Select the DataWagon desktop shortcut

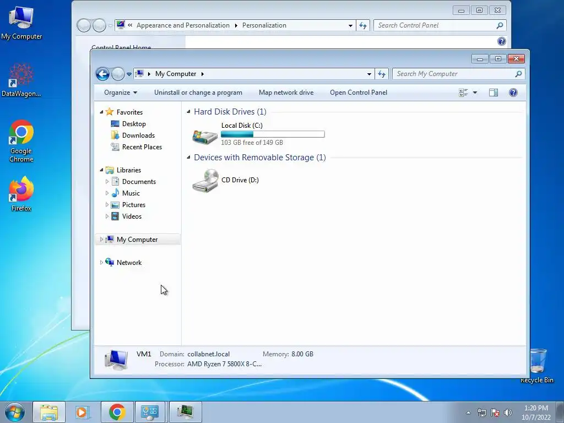pyautogui.click(x=21, y=80)
